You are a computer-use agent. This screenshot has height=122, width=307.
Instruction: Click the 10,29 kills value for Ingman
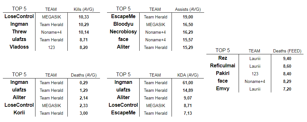click(84, 24)
